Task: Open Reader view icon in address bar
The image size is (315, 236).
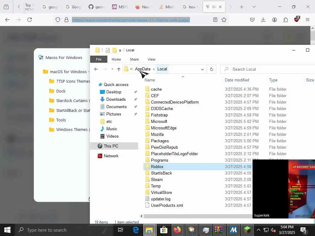Action: [215, 20]
